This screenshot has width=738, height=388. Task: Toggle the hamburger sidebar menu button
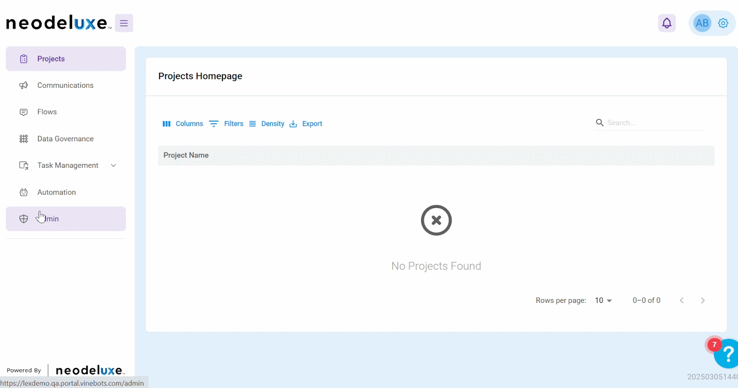124,23
